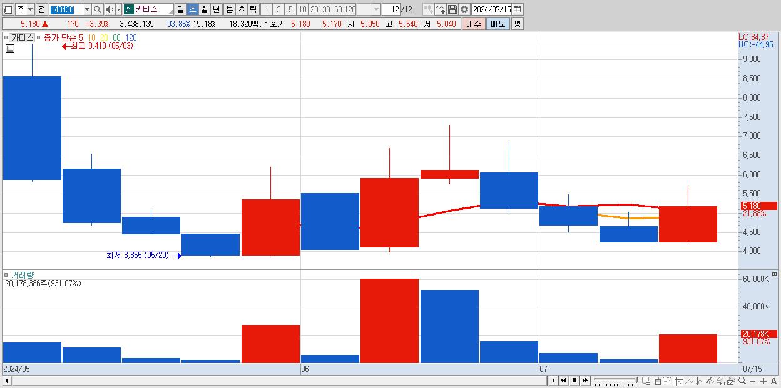The height and width of the screenshot is (388, 781).
Task: Click the green 신 badge icon
Action: (x=128, y=9)
